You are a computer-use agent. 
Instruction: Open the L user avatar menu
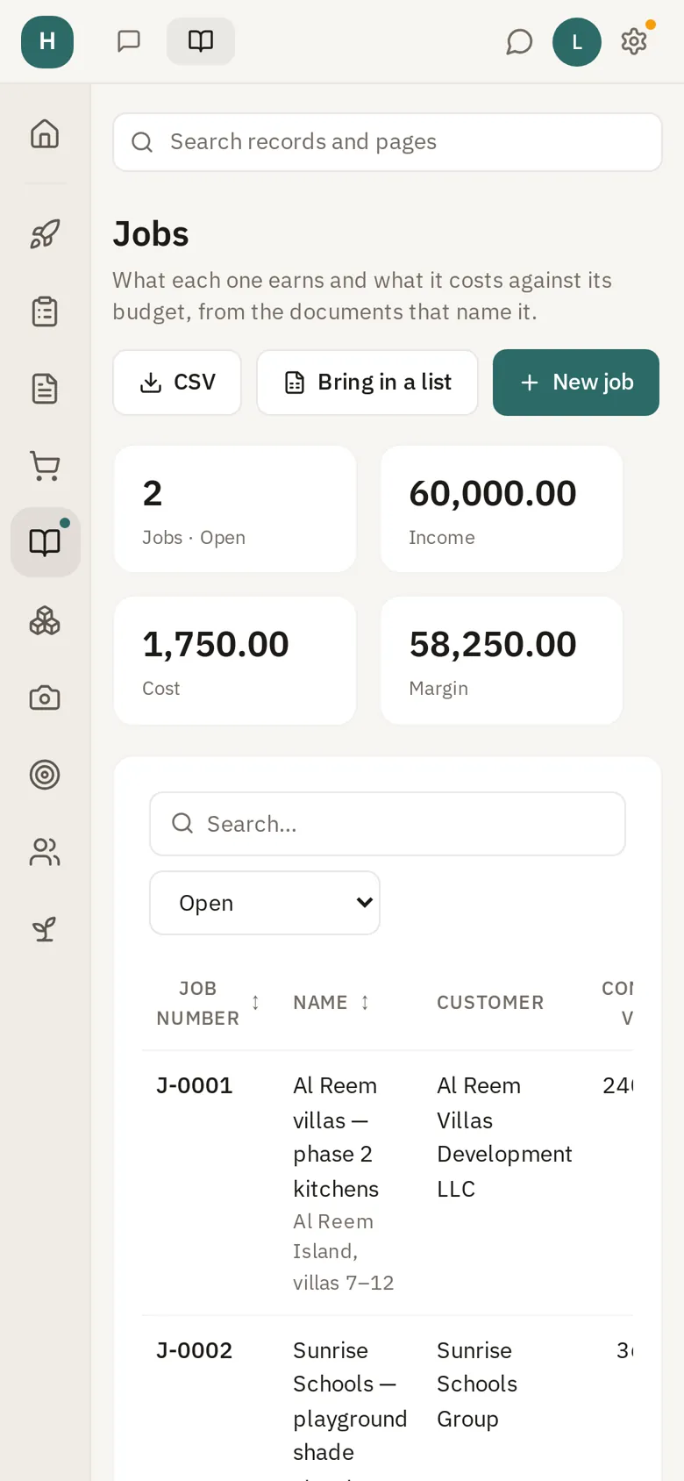tap(577, 41)
